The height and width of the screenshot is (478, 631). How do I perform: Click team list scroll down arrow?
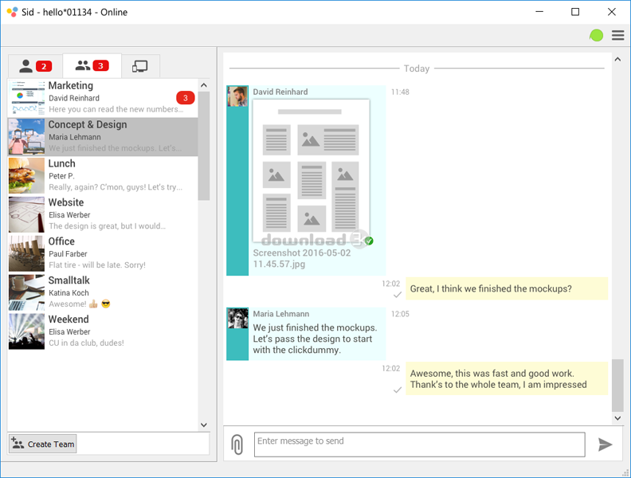(x=204, y=425)
